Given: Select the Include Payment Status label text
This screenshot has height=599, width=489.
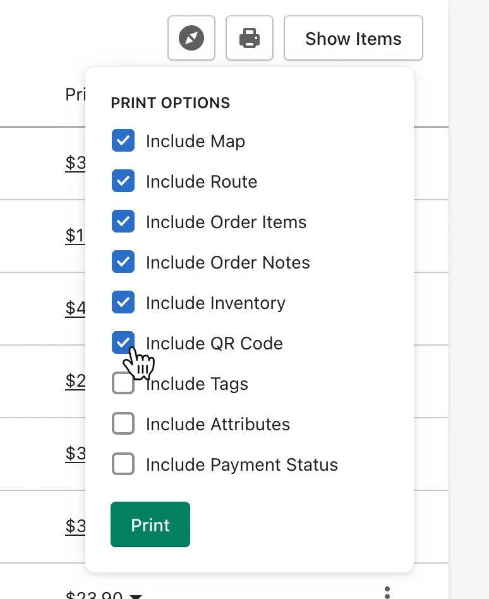Looking at the screenshot, I should pyautogui.click(x=242, y=465).
